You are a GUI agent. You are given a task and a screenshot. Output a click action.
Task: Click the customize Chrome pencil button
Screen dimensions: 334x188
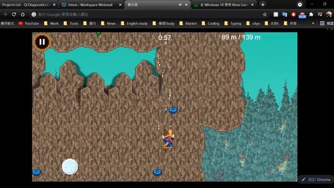click(x=316, y=180)
